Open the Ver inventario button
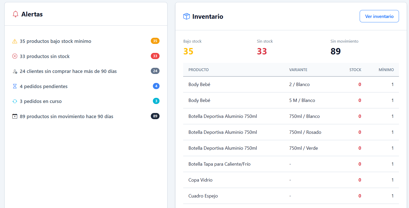This screenshot has height=208, width=409. (x=379, y=16)
